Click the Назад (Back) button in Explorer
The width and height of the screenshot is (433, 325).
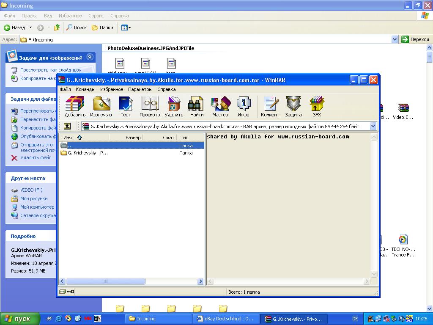pyautogui.click(x=15, y=28)
